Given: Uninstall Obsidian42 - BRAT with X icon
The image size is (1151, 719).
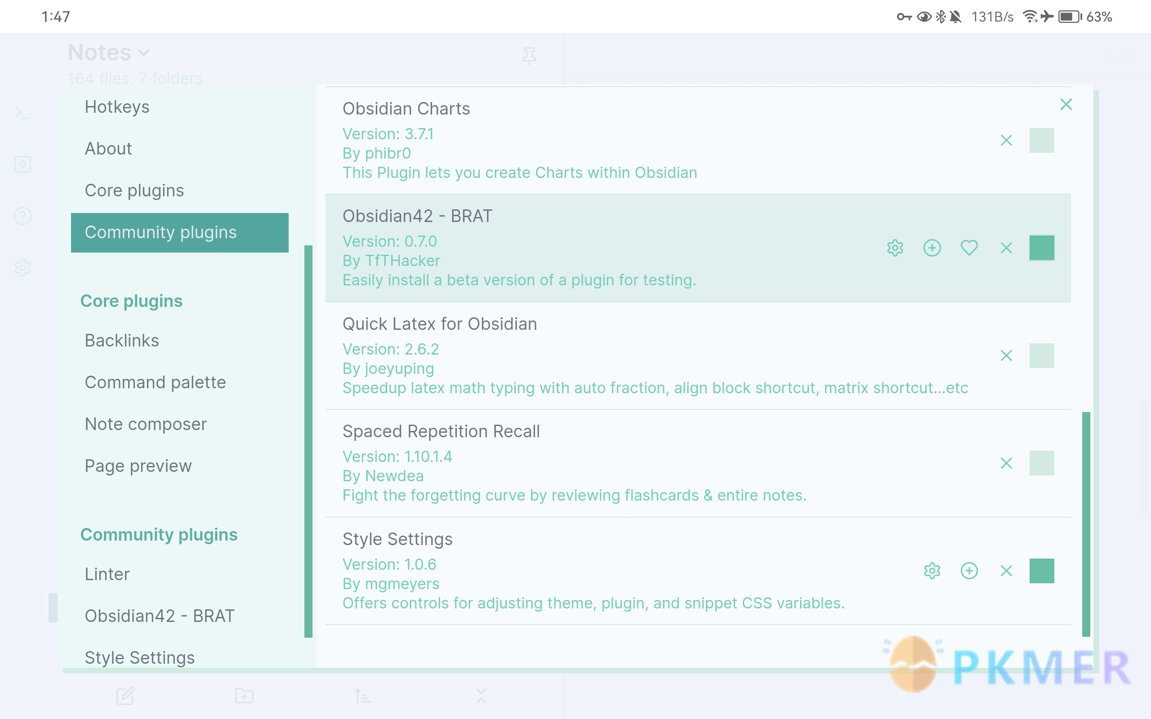Looking at the screenshot, I should click(1006, 248).
